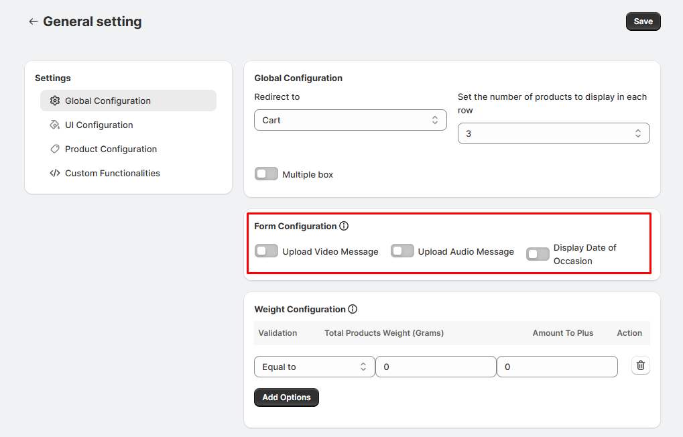
Task: Click the gear icon for Global Configuration
Action: click(x=55, y=101)
